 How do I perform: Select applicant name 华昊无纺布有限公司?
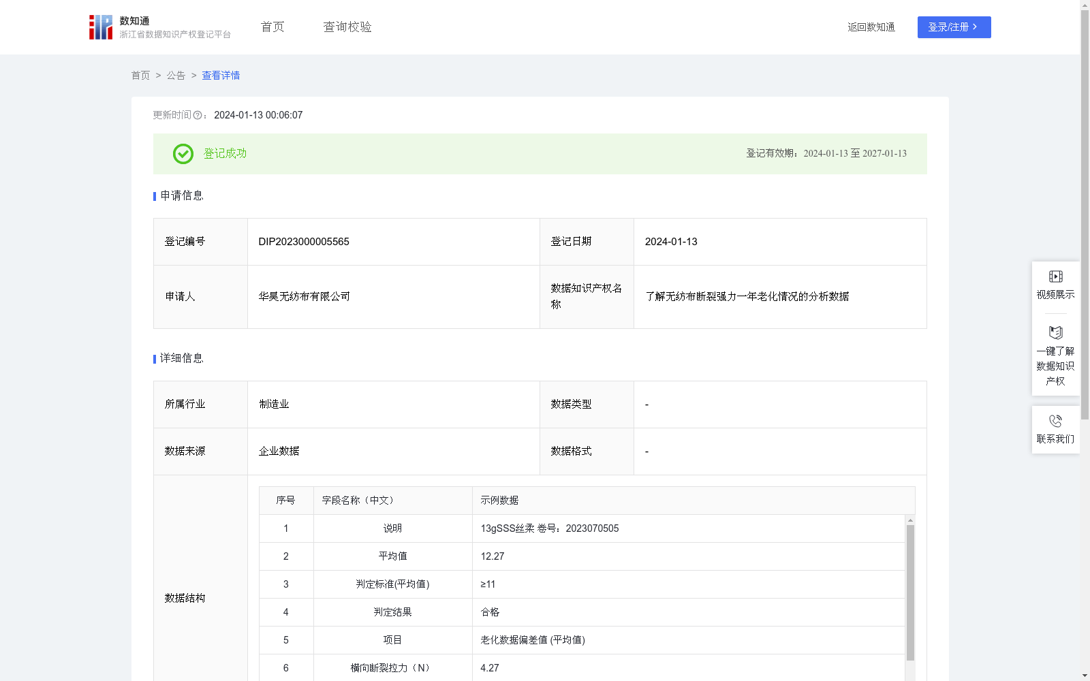pos(304,297)
